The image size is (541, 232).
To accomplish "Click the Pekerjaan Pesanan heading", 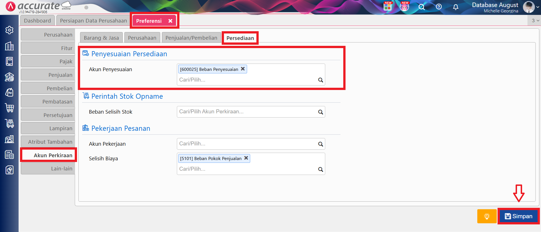I will [121, 128].
